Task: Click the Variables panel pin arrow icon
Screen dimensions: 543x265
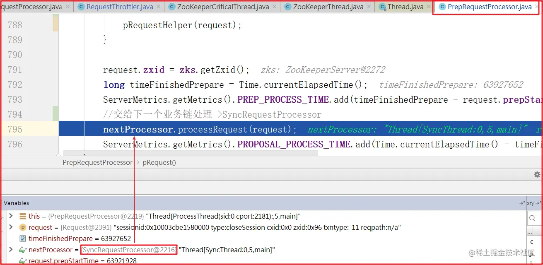Action: (x=522, y=203)
